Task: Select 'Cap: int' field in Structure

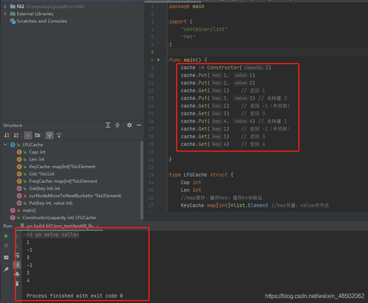Action: (37, 152)
